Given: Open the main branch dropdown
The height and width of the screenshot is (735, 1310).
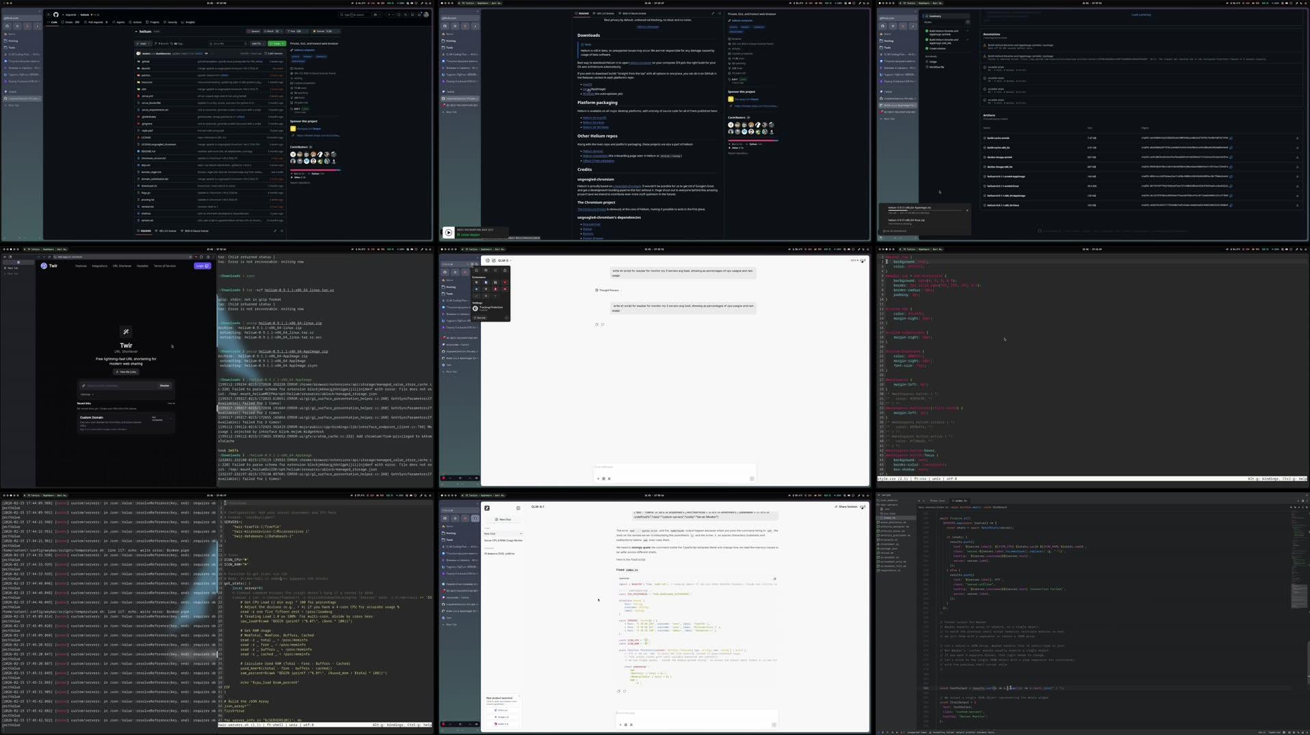Looking at the screenshot, I should [x=144, y=43].
